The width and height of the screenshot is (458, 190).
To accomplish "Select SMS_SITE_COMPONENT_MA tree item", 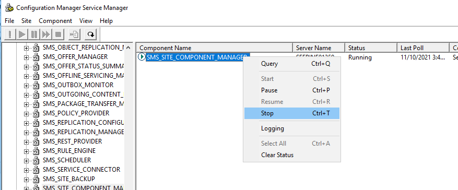I will [x=83, y=188].
